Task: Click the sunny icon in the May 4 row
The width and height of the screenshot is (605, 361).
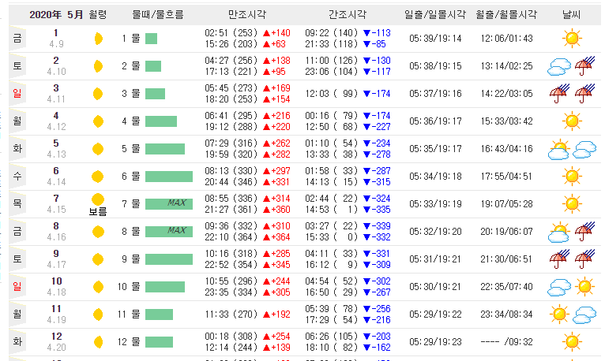Action: [x=572, y=121]
